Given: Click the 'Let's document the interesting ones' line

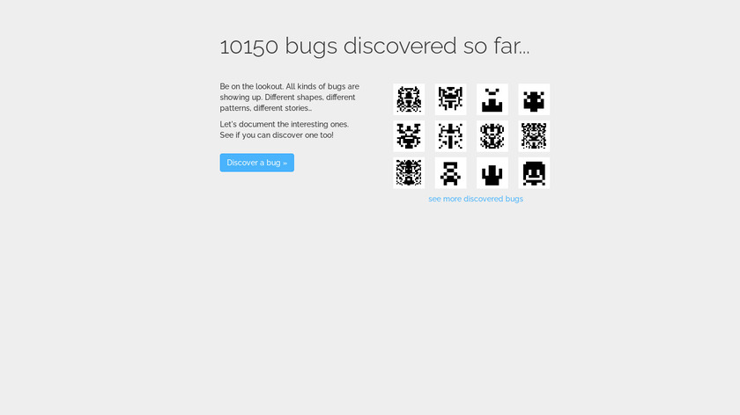Looking at the screenshot, I should pos(284,124).
